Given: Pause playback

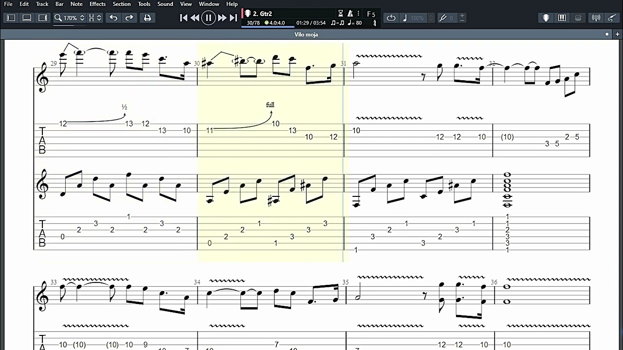Looking at the screenshot, I should pos(208,18).
